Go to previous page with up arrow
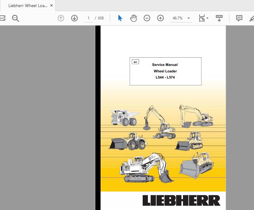This screenshot has height=210, width=254. 61,18
